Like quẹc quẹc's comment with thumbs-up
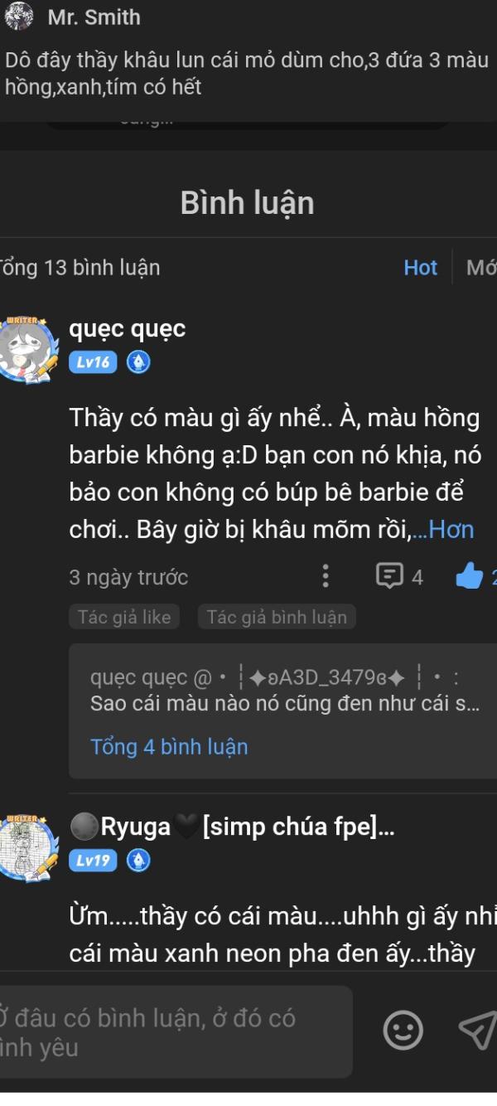 [470, 576]
